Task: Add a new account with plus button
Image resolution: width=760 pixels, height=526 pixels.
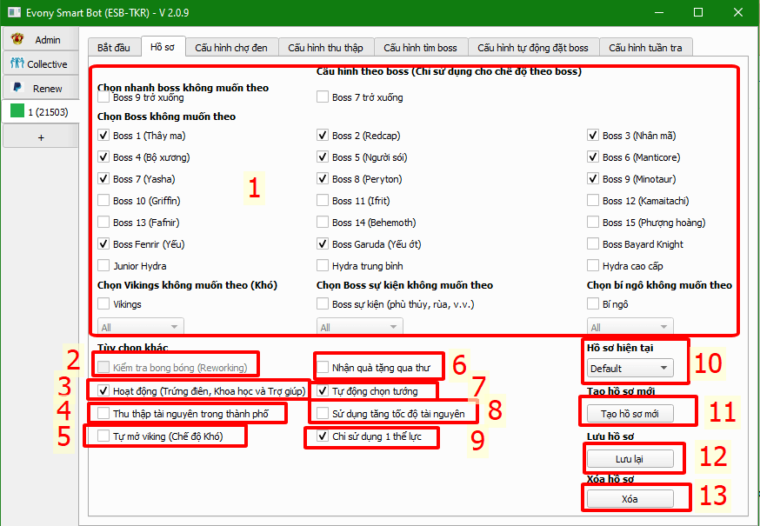Action: [x=41, y=136]
